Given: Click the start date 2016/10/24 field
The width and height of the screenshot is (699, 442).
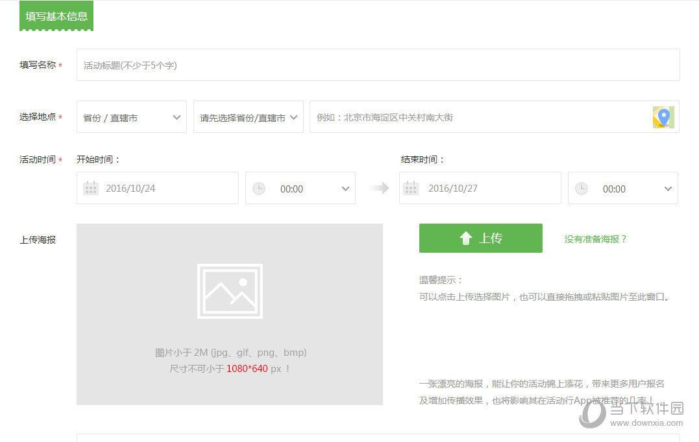Looking at the screenshot, I should click(x=158, y=188).
